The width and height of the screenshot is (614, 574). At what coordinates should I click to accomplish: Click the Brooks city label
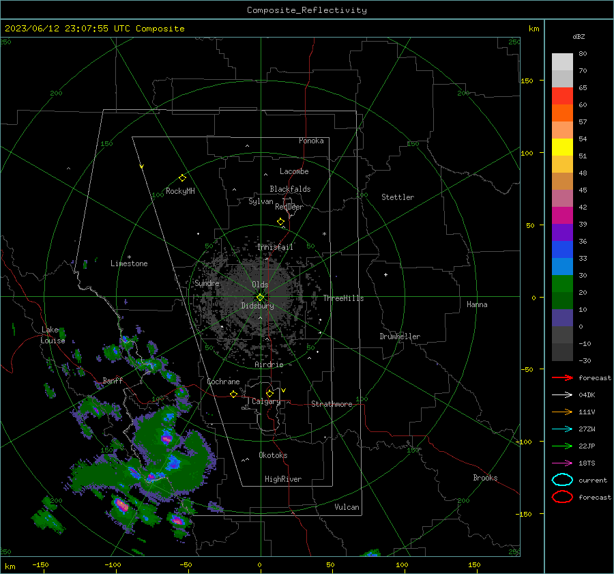(485, 478)
